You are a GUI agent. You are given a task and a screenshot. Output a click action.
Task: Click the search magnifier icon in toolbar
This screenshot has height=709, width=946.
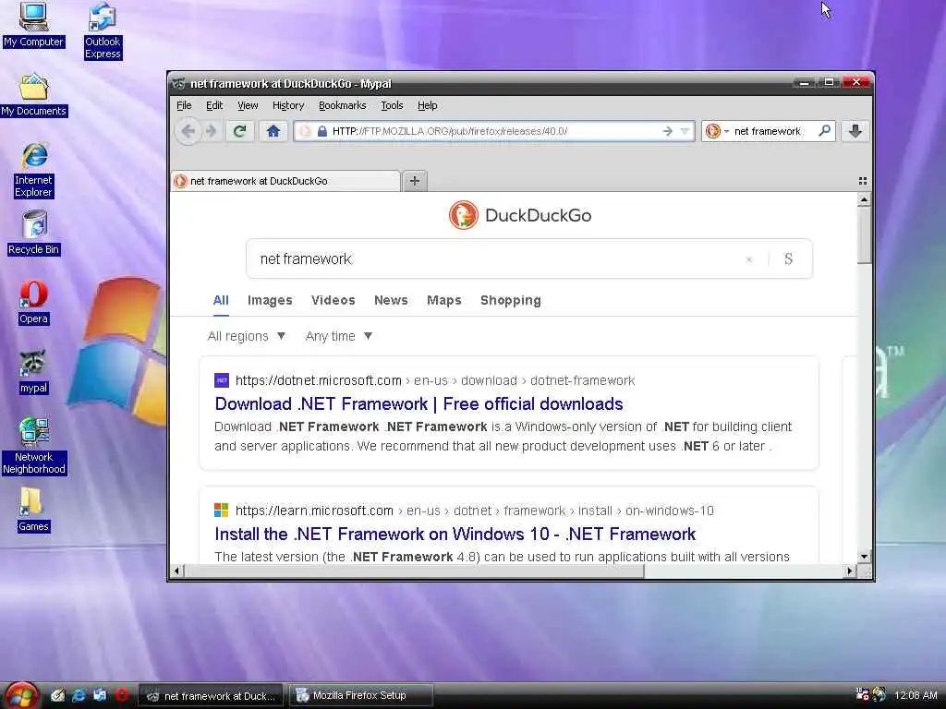pyautogui.click(x=824, y=131)
